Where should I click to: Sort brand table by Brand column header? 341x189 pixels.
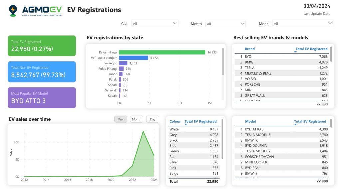(250, 49)
